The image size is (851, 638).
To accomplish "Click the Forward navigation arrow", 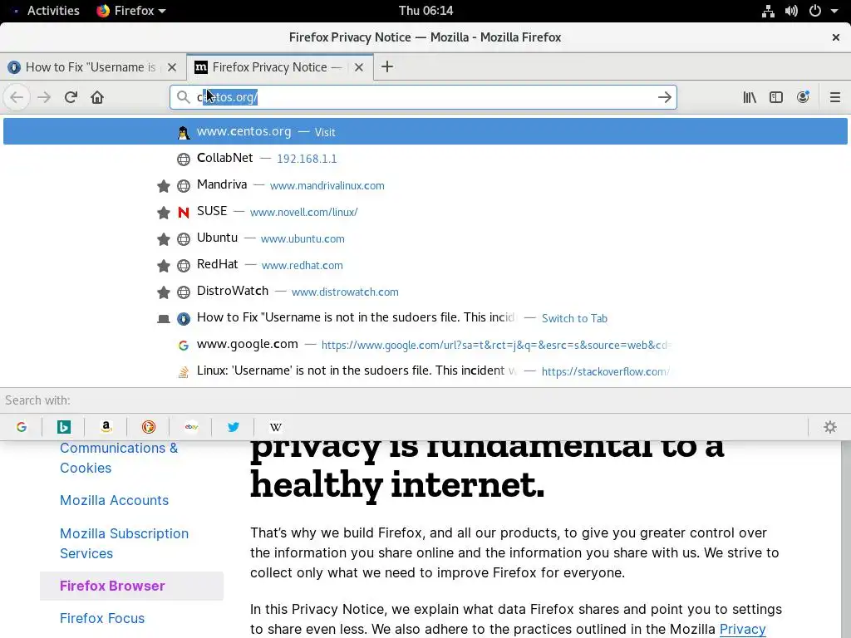I will tap(44, 98).
